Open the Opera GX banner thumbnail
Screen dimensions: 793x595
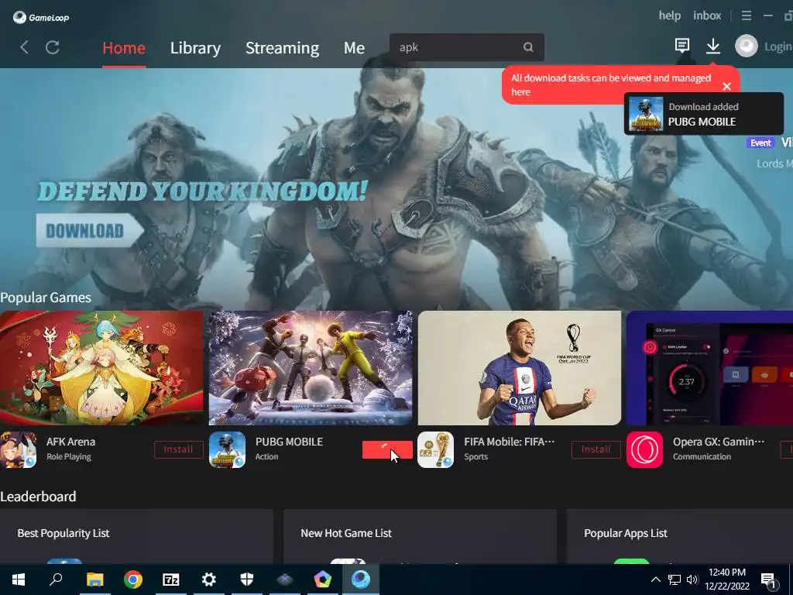click(709, 368)
